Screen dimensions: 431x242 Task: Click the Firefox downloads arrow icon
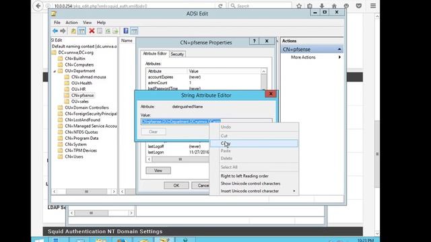coord(322,6)
